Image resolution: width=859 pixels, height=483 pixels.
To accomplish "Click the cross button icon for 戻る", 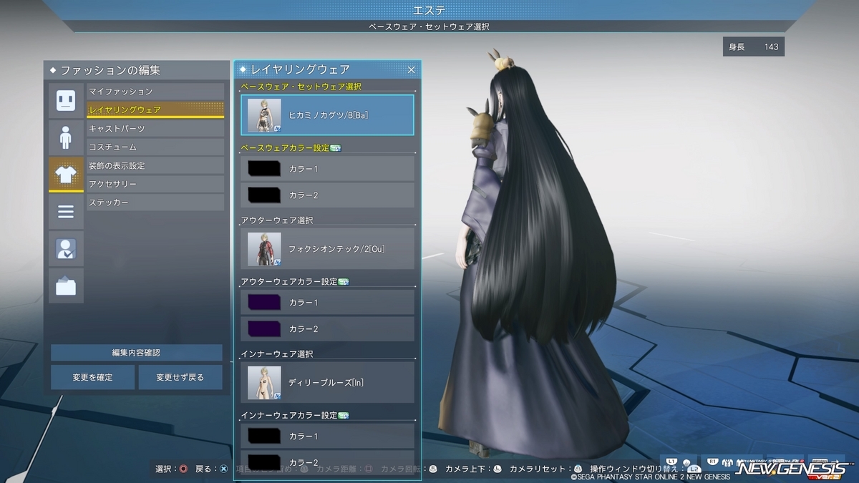I will [224, 469].
